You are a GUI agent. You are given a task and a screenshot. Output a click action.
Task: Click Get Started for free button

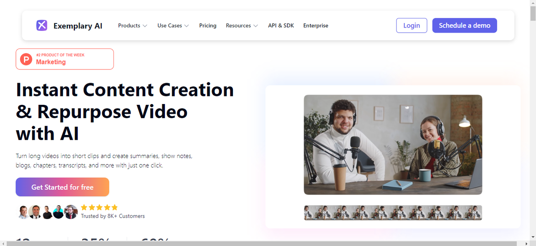click(62, 187)
